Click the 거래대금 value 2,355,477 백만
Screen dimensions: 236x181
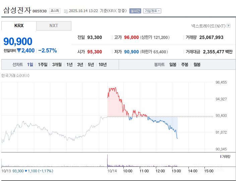point(218,52)
